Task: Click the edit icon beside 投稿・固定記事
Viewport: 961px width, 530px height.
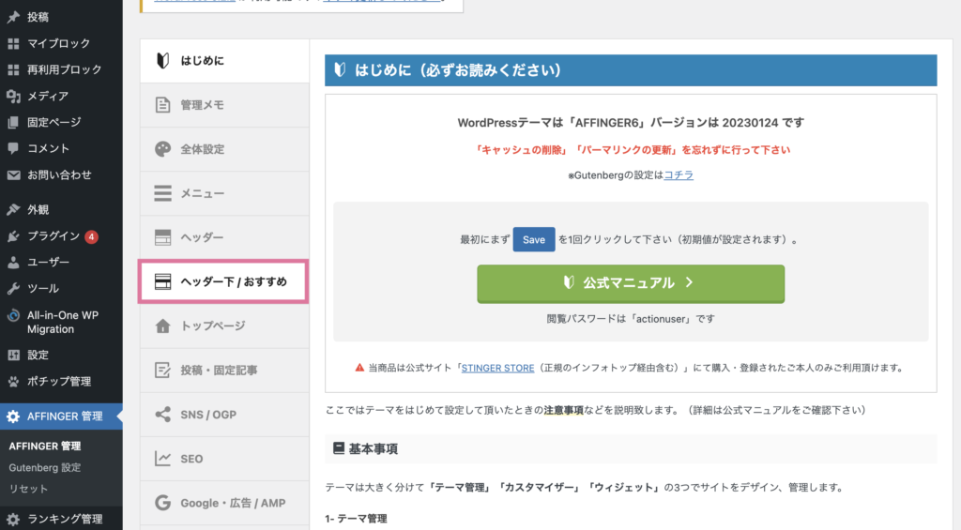Action: [162, 371]
